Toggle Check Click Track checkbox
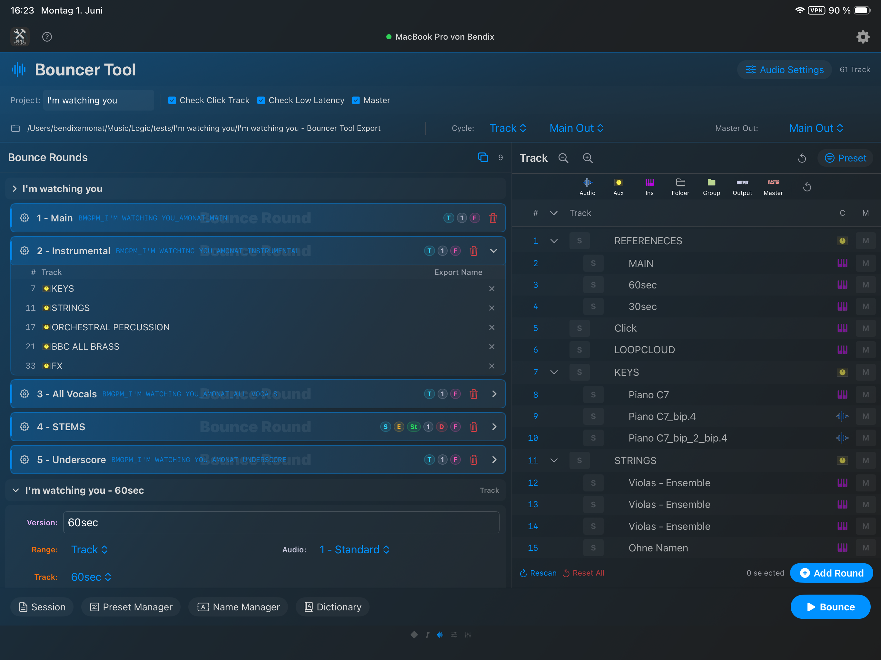 [172, 101]
